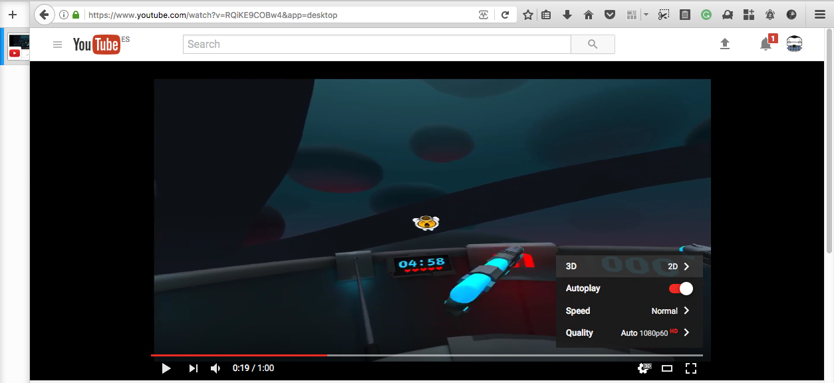Screen dimensions: 834x383
Task: Reload the current page
Action: pyautogui.click(x=505, y=15)
